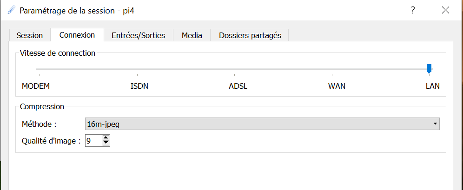Close the Paramétrage de la session dialog
463x190 pixels.
pyautogui.click(x=446, y=10)
